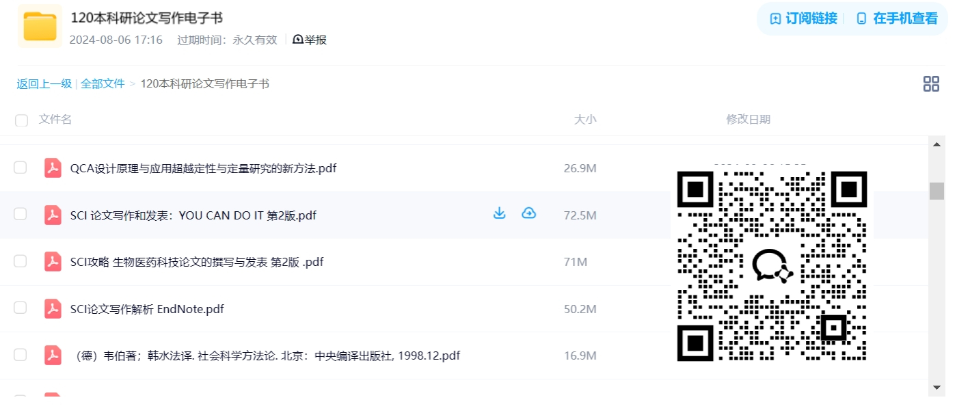
Task: Click the 26.9M size value
Action: pyautogui.click(x=580, y=168)
